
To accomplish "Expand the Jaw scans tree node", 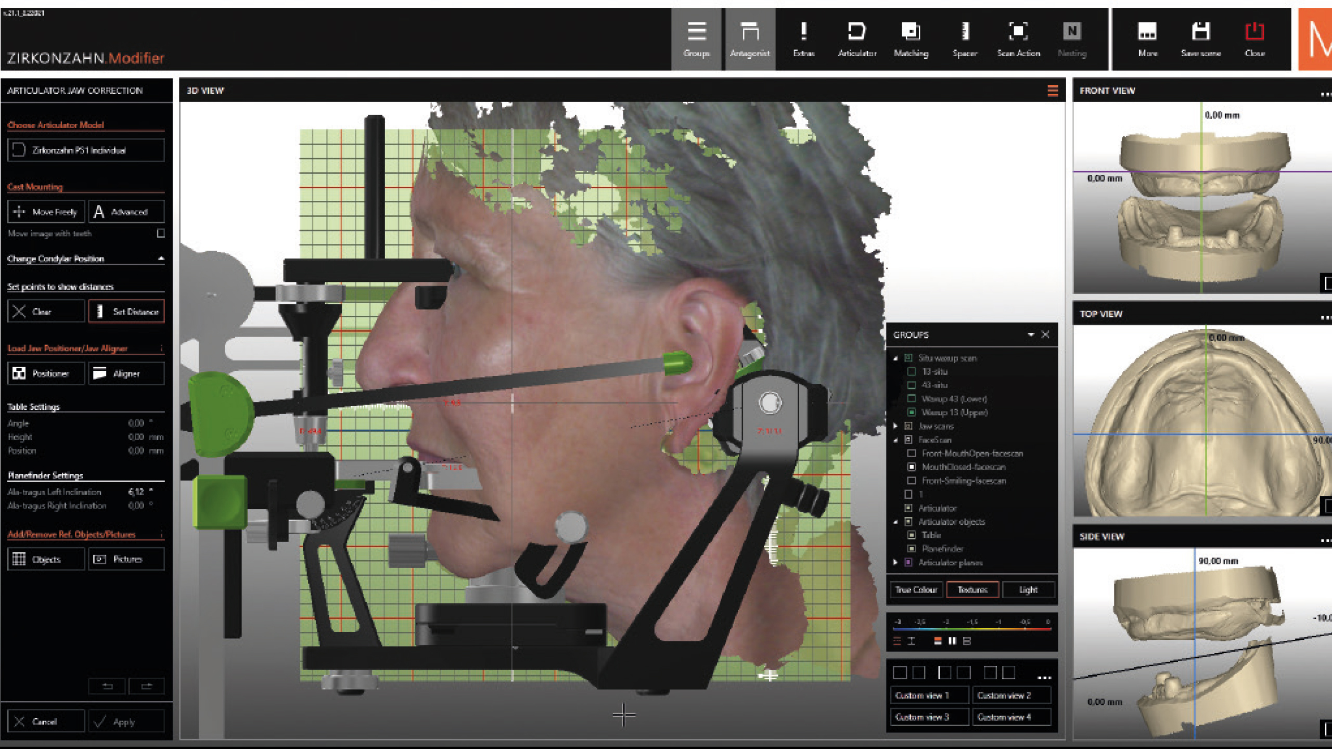I will 895,426.
